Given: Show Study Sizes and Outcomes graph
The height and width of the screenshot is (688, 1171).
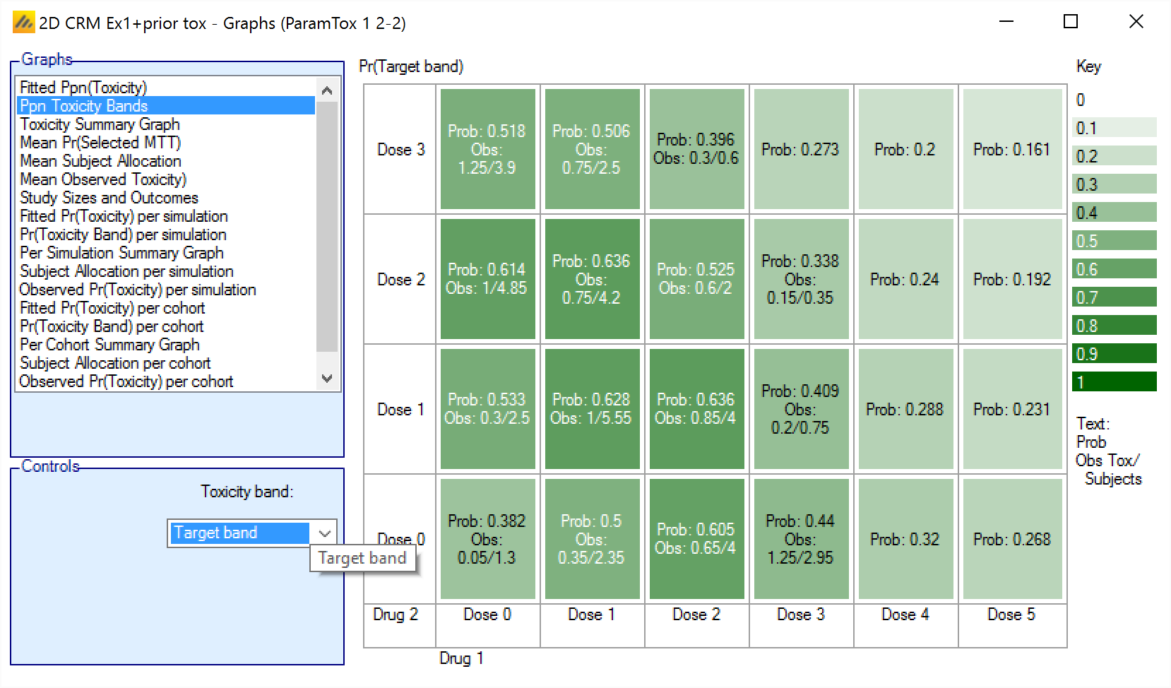Looking at the screenshot, I should [x=109, y=198].
